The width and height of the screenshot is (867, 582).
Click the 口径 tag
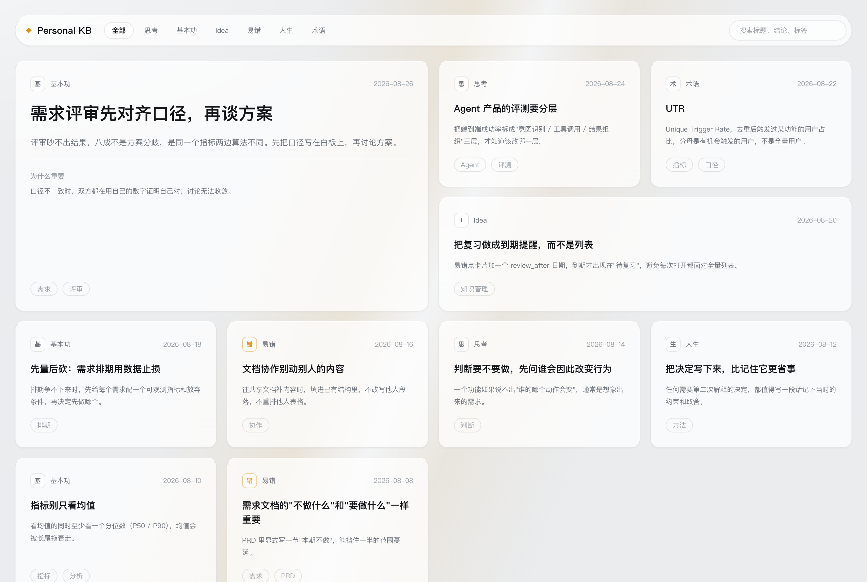coord(712,165)
